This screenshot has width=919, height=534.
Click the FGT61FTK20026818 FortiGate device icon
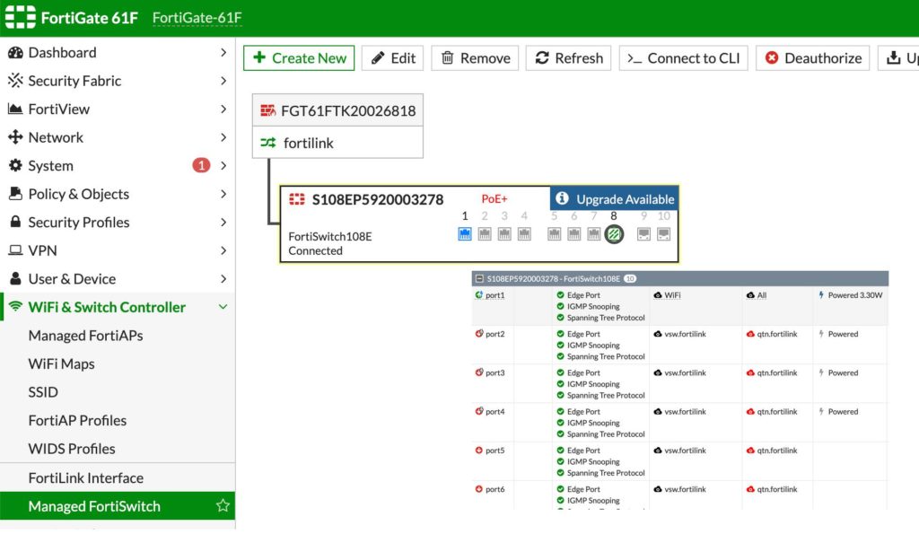pos(267,110)
